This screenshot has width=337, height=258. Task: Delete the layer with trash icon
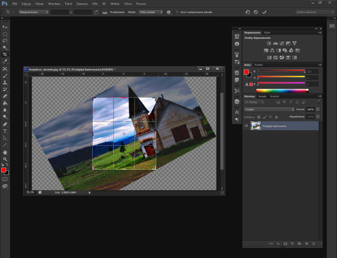(x=314, y=244)
